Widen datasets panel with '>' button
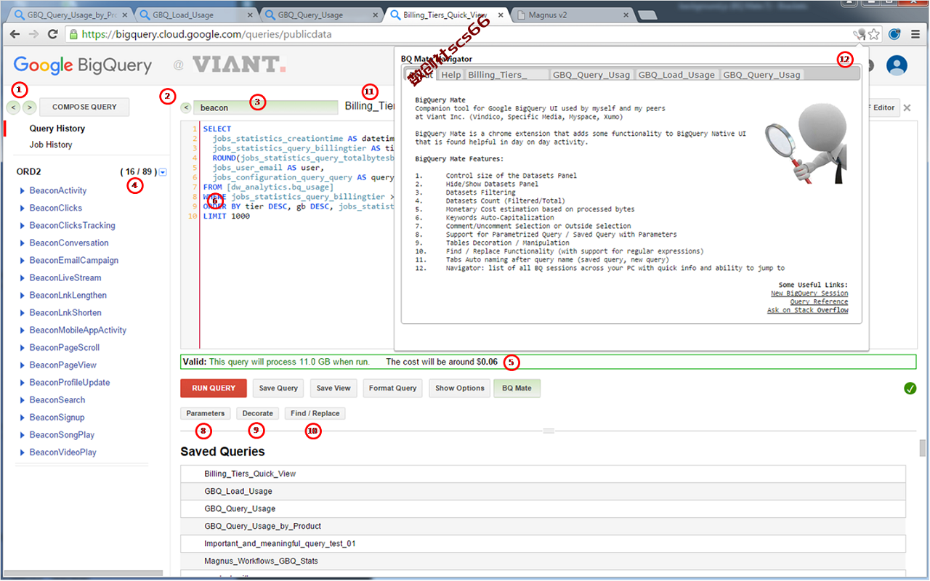The width and height of the screenshot is (930, 581). [29, 107]
